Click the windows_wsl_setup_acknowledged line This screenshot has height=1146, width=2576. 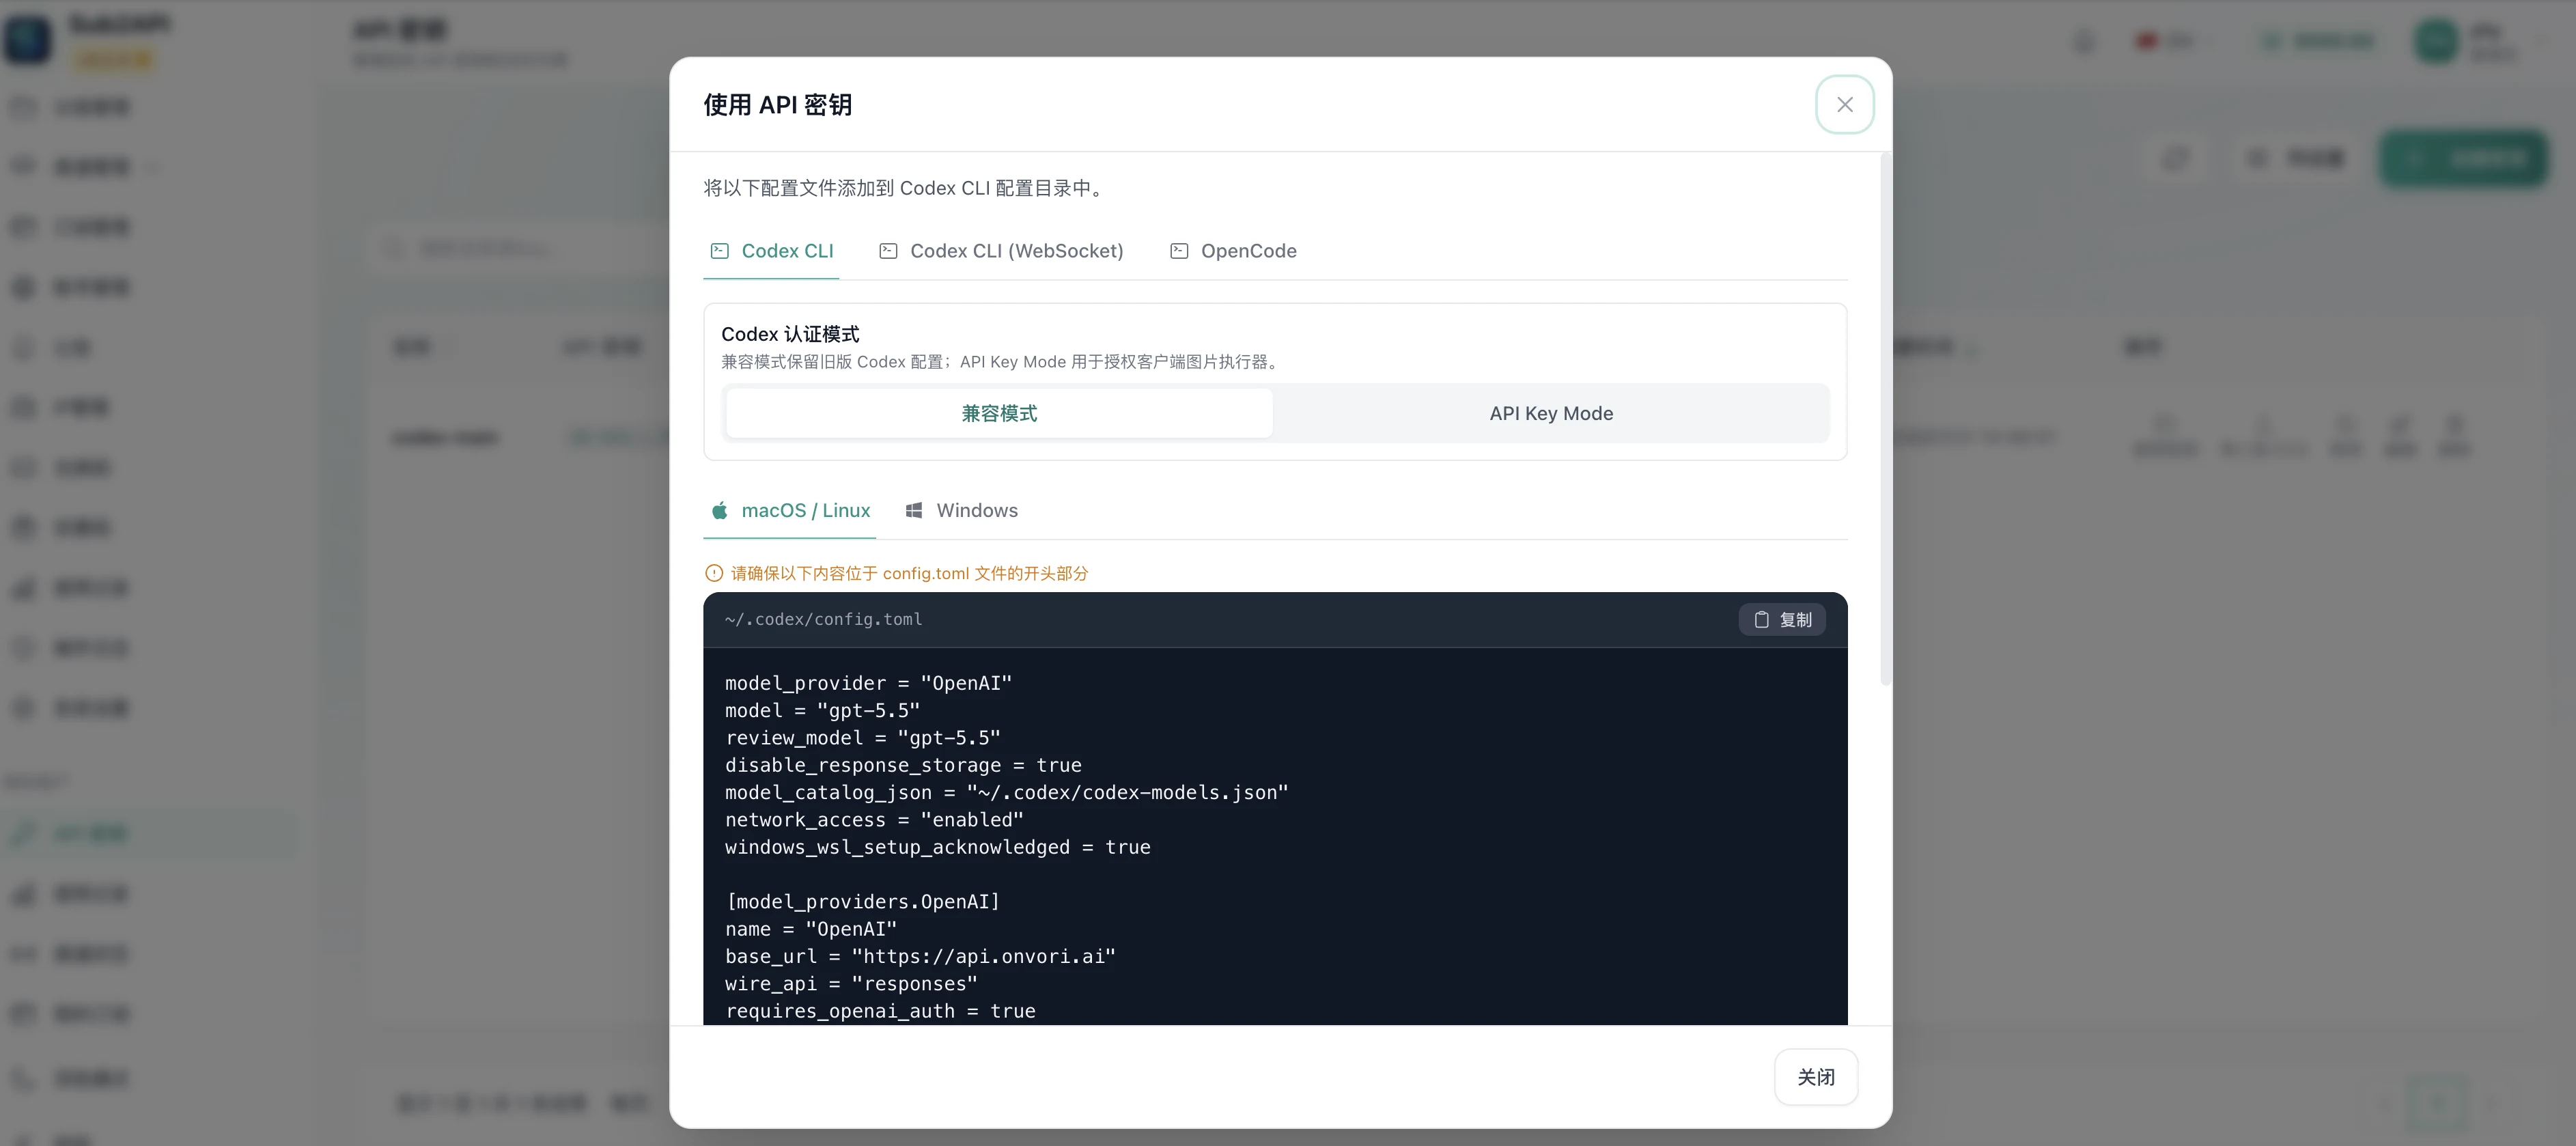pos(938,847)
